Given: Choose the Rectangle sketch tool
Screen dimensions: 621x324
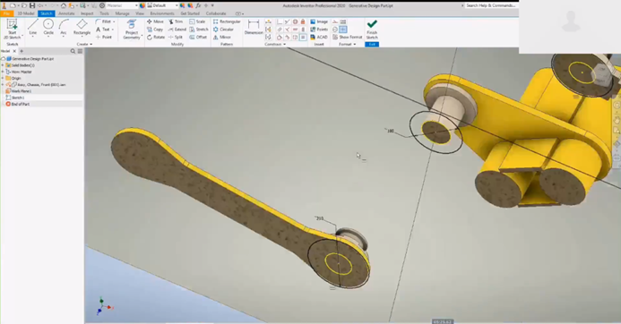Looking at the screenshot, I should click(82, 27).
